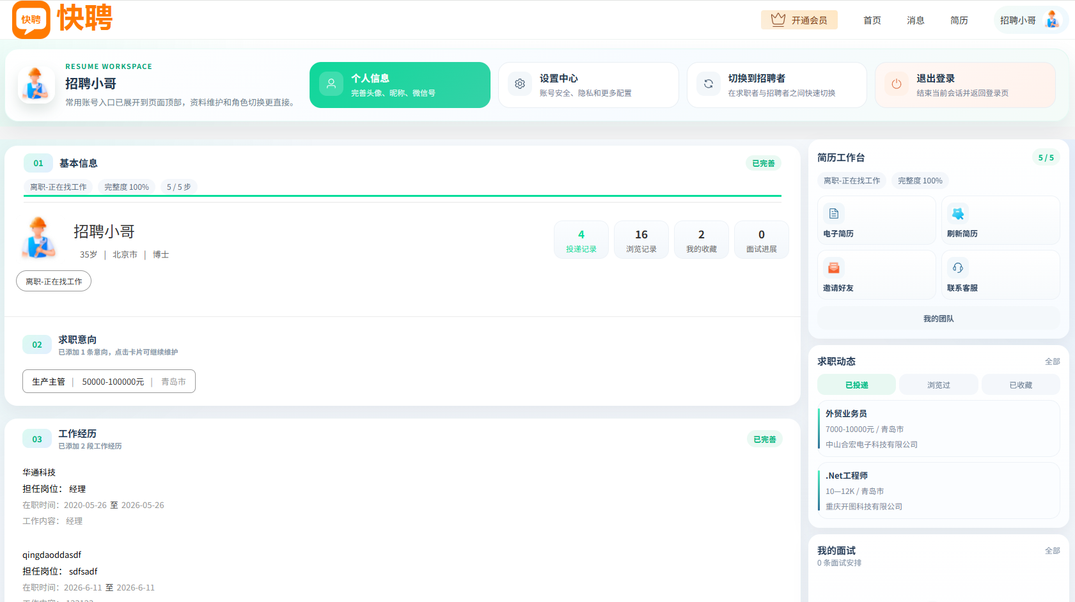Open the 电子简历 document icon
Viewport: 1075px width, 602px height.
[834, 213]
